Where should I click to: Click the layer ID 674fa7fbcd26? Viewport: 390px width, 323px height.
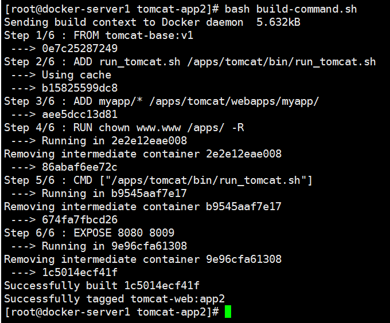click(x=80, y=220)
